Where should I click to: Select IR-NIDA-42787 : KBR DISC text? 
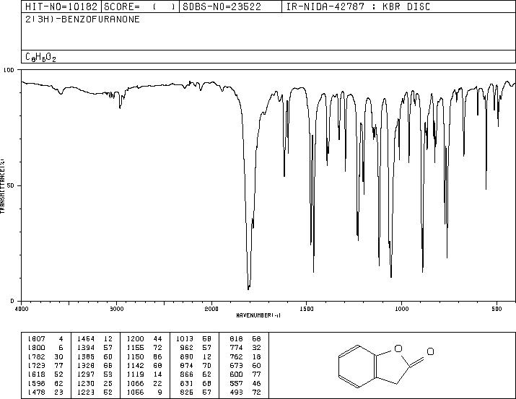click(358, 6)
